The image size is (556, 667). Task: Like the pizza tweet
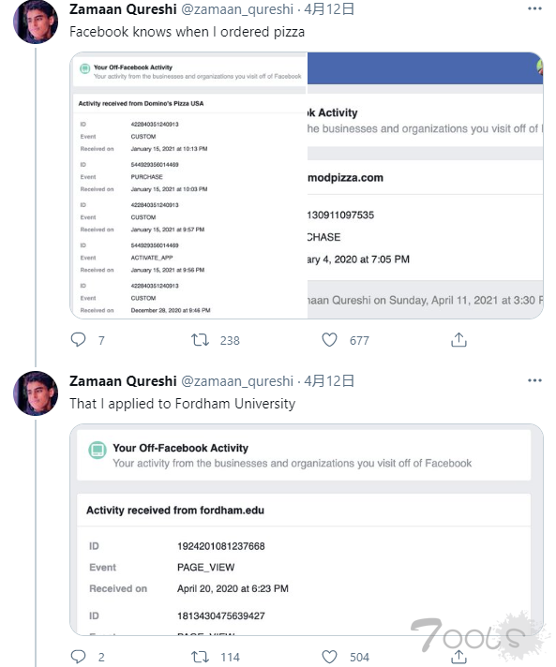pos(329,339)
